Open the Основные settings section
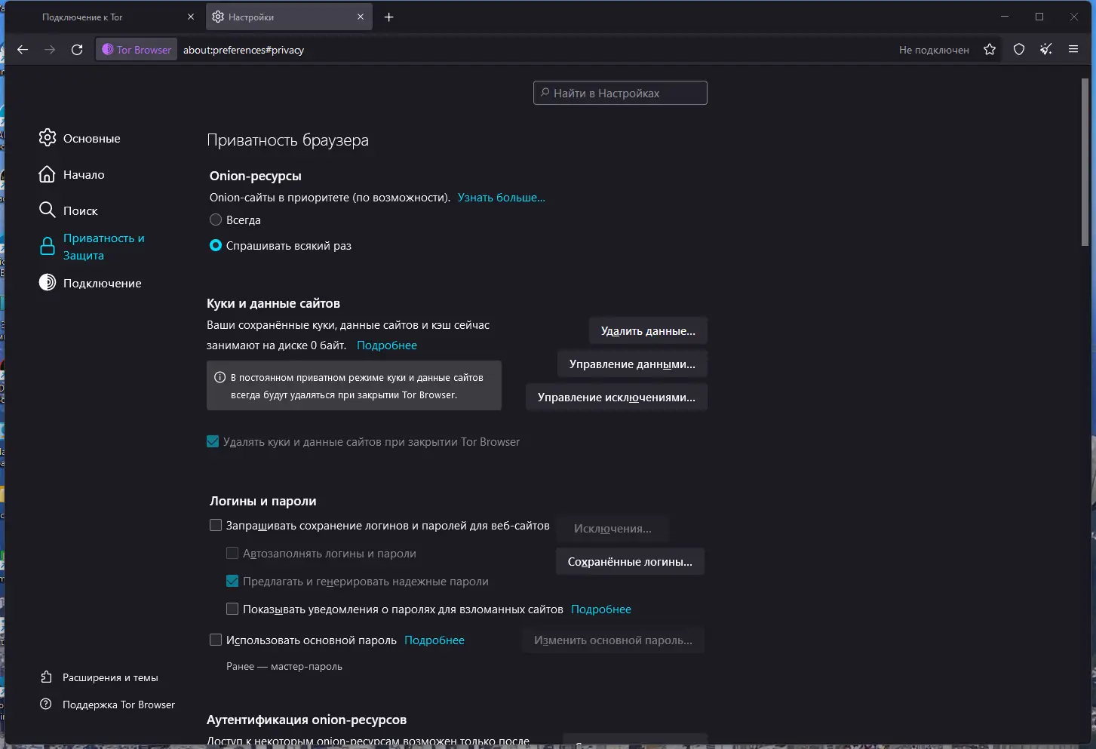This screenshot has height=749, width=1096. tap(91, 138)
